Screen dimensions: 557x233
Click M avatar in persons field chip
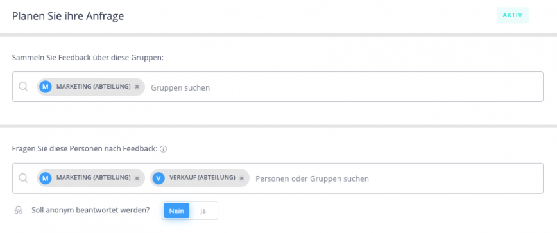click(46, 178)
